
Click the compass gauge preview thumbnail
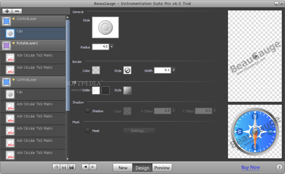tap(255, 131)
